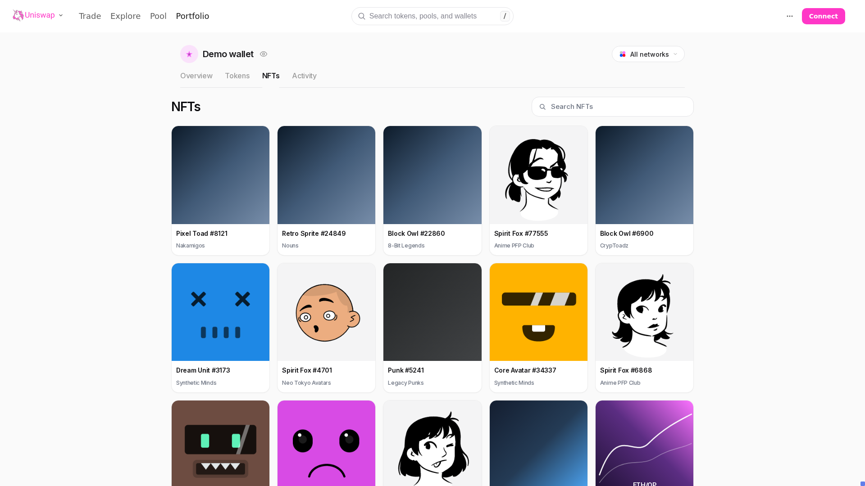Click the Nouns collection label
The image size is (865, 486).
click(x=290, y=246)
